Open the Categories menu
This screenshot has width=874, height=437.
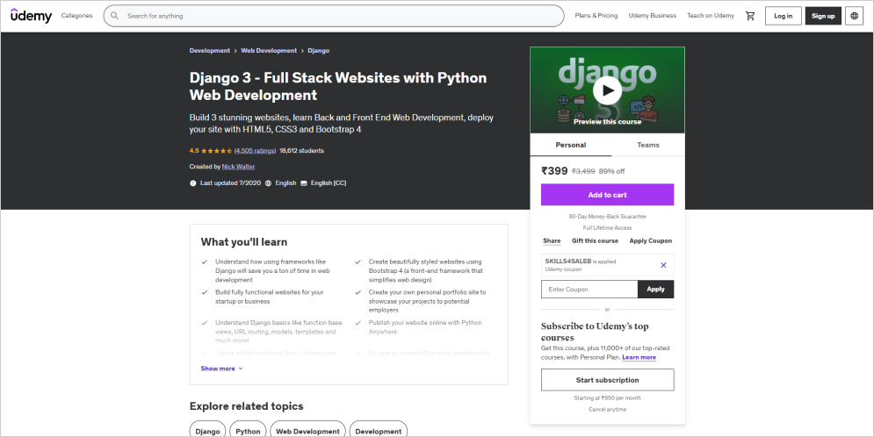[77, 16]
